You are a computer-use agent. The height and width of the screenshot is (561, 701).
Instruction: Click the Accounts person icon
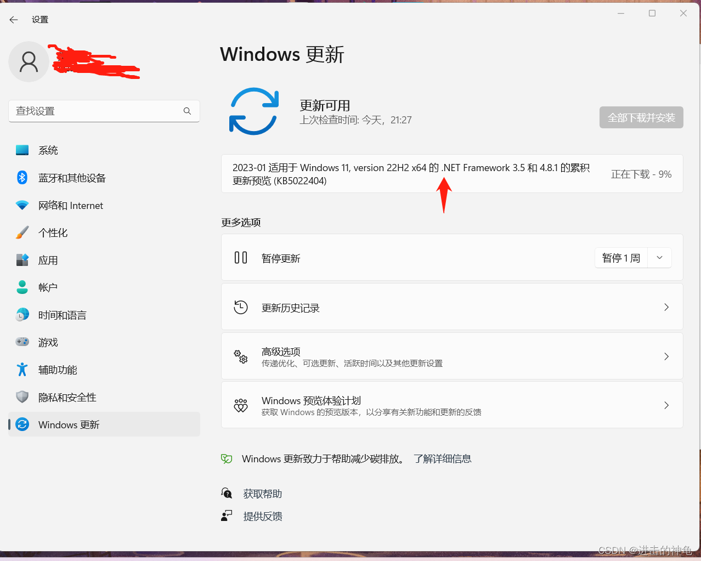22,287
